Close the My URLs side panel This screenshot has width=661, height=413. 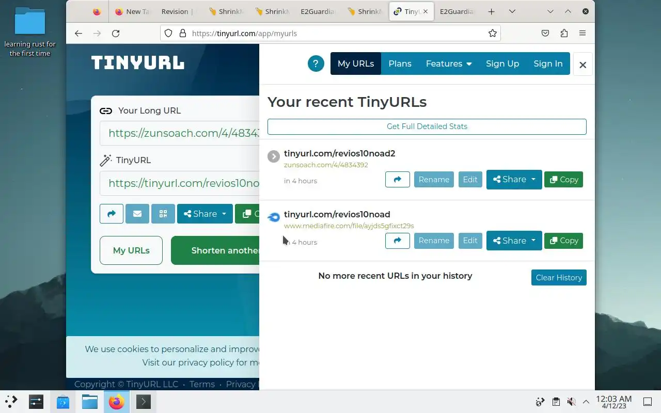pos(583,65)
